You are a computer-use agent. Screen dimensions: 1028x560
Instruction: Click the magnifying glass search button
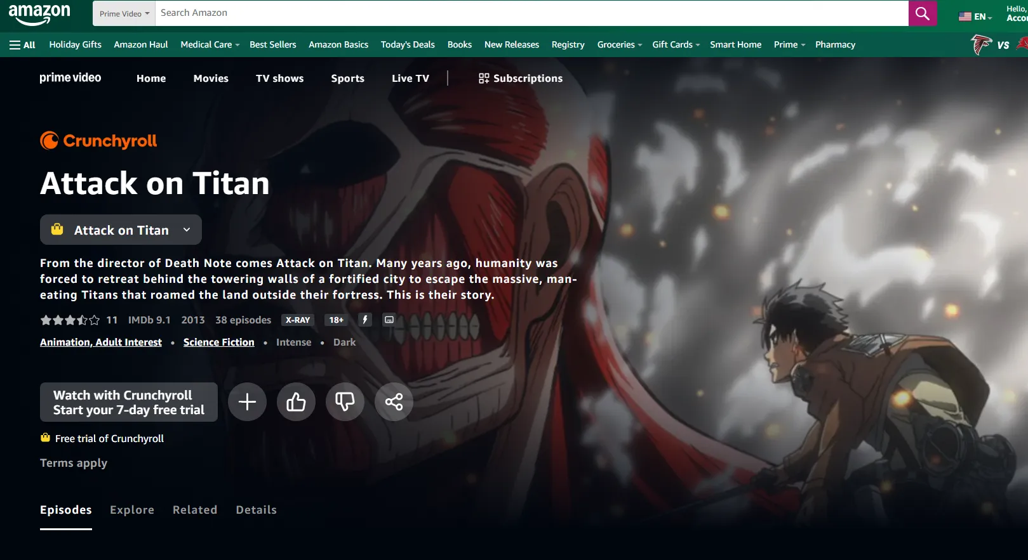[922, 13]
